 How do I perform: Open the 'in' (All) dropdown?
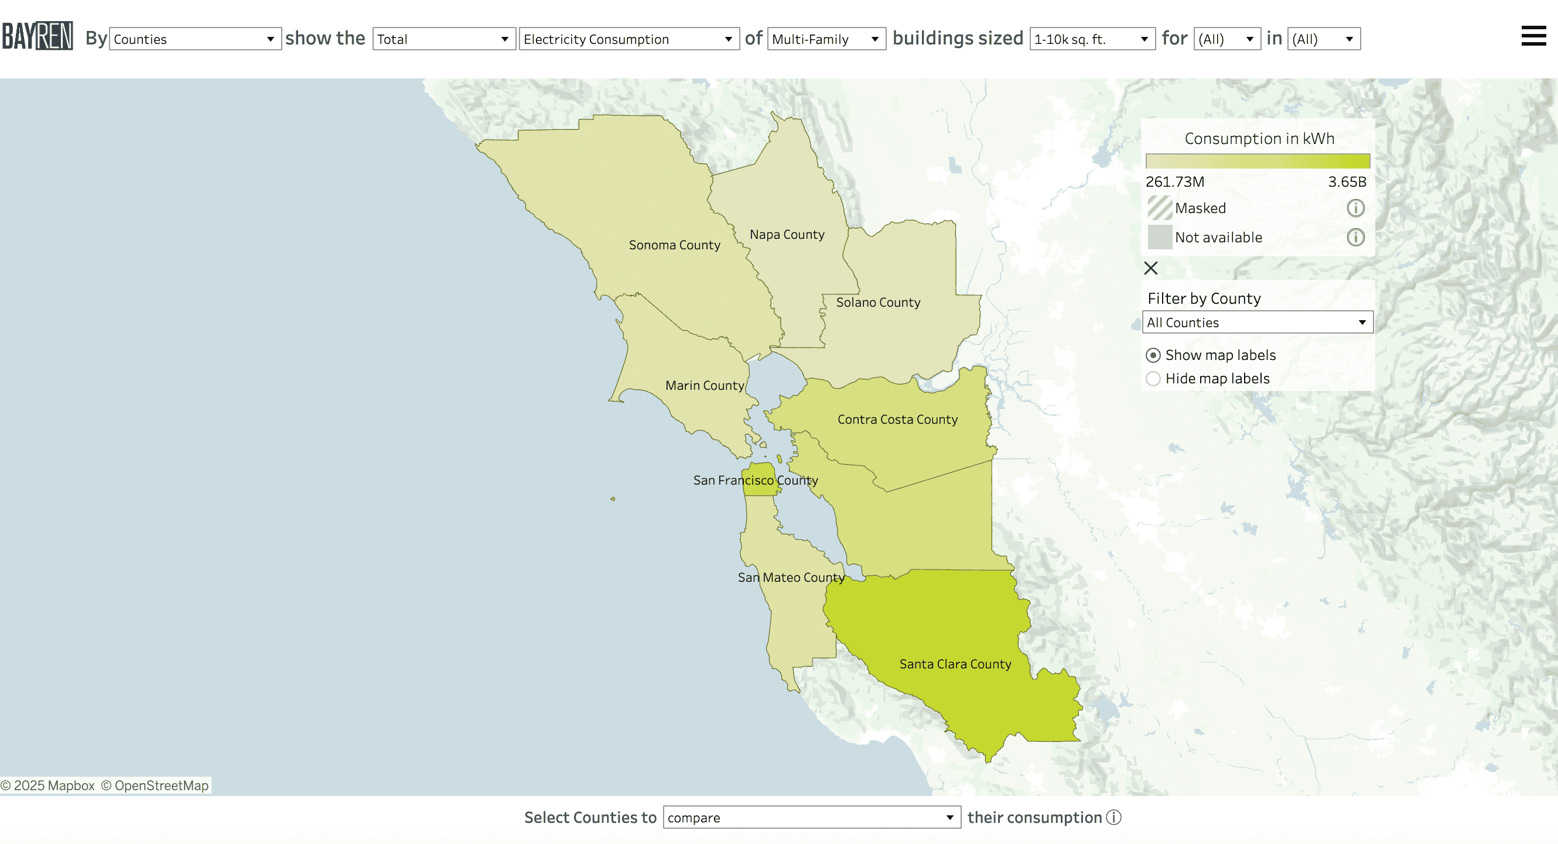(x=1324, y=39)
